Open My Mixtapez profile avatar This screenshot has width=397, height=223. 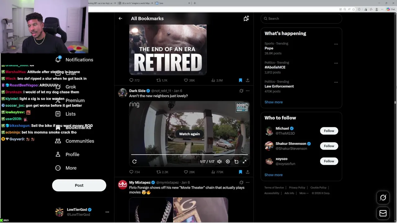[x=123, y=185]
